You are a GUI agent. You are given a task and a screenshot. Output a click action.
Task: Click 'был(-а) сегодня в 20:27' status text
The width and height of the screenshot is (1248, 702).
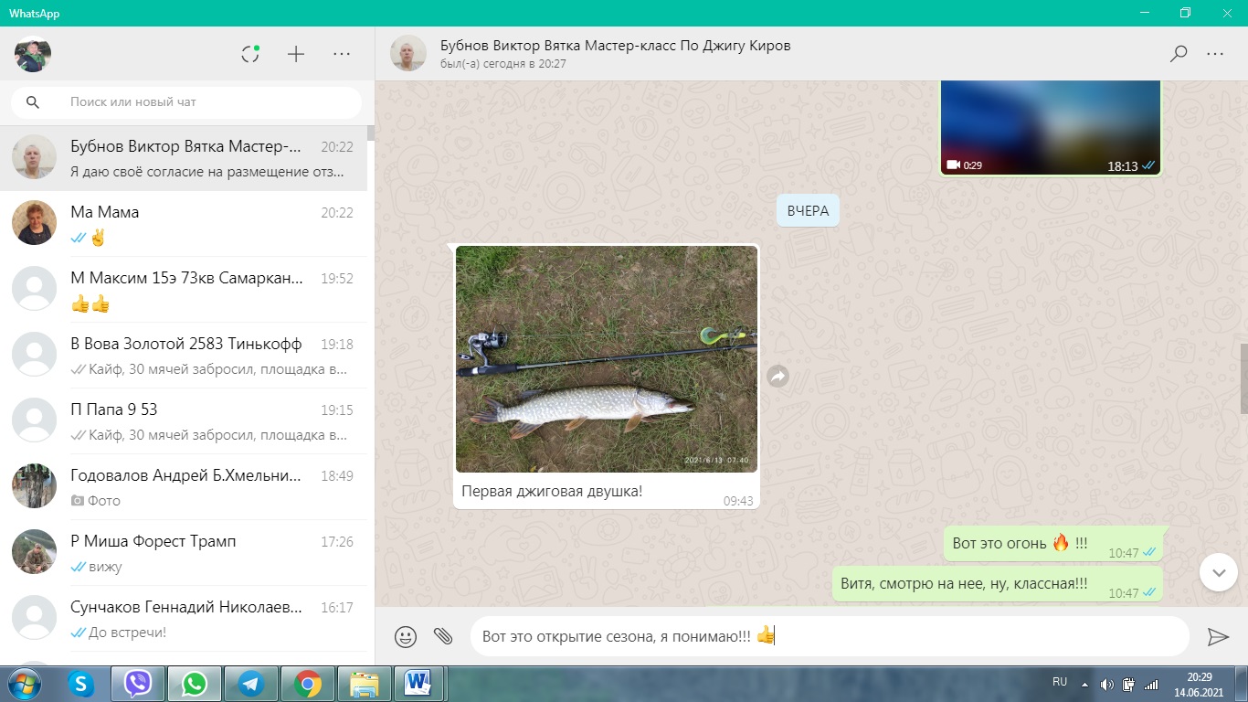[x=503, y=64]
